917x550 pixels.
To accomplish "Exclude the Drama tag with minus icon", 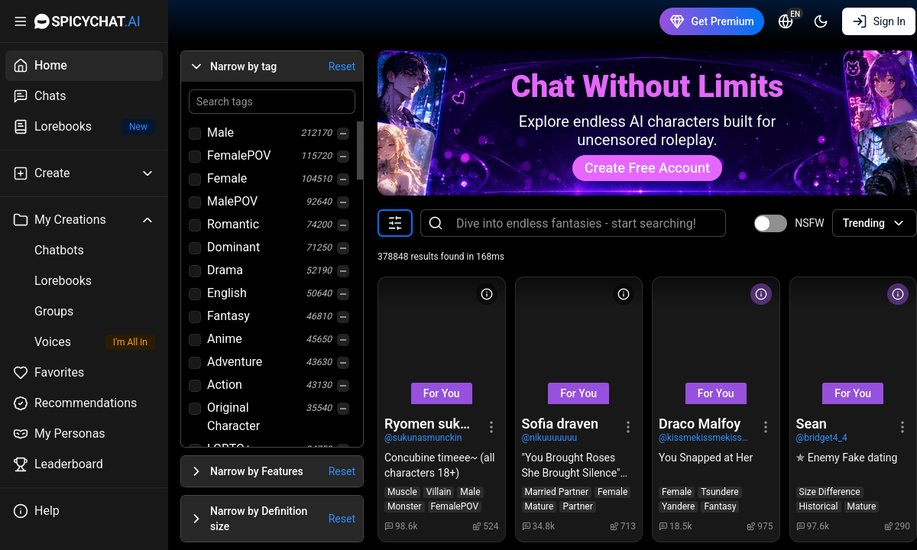I will click(343, 271).
